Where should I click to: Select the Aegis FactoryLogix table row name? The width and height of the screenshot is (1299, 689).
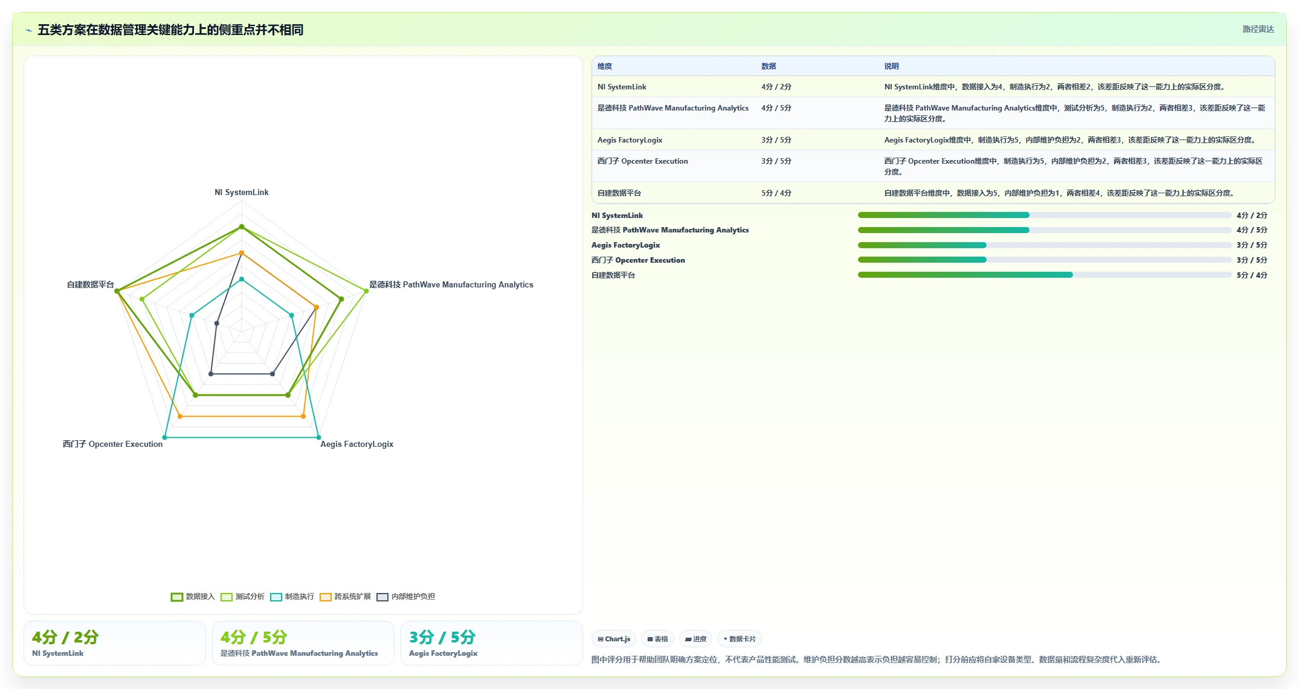[630, 140]
